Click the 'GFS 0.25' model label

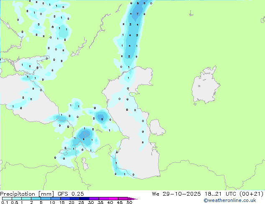(71, 194)
